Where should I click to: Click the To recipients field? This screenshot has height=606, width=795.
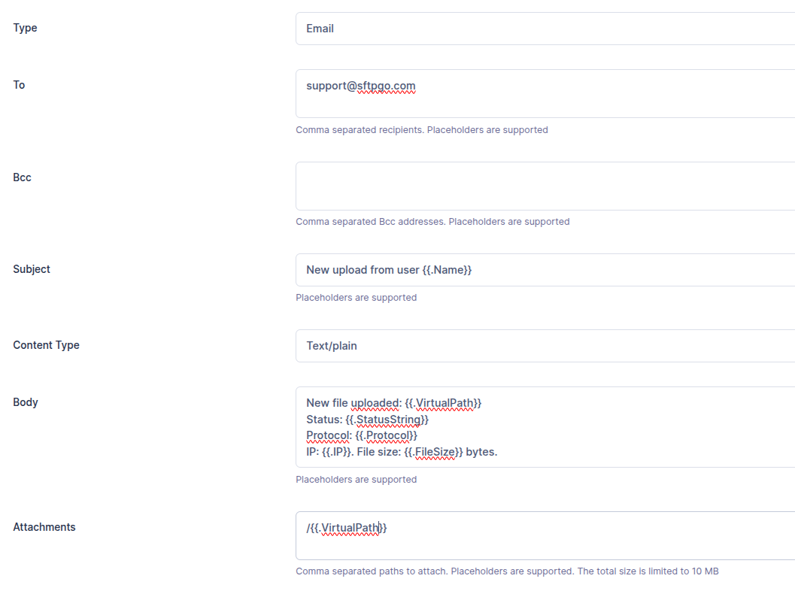545,93
